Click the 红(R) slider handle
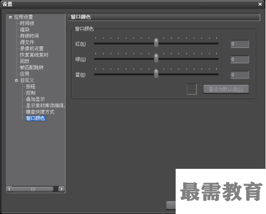Image resolution: width=266 pixels, height=214 pixels. pos(156,42)
